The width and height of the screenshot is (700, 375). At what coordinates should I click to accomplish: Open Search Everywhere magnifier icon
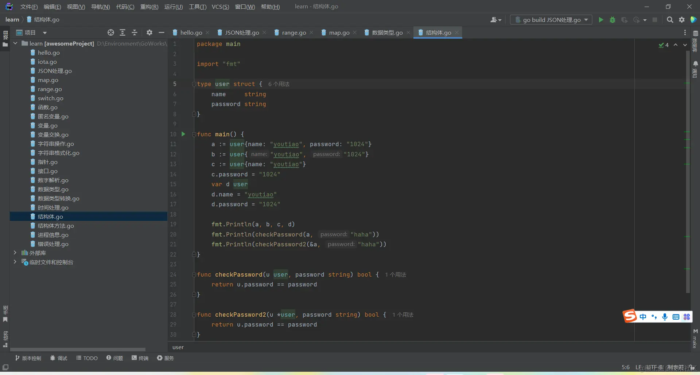670,20
